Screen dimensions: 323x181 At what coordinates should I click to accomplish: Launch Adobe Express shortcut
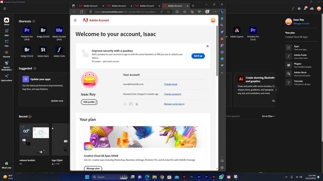click(x=237, y=32)
